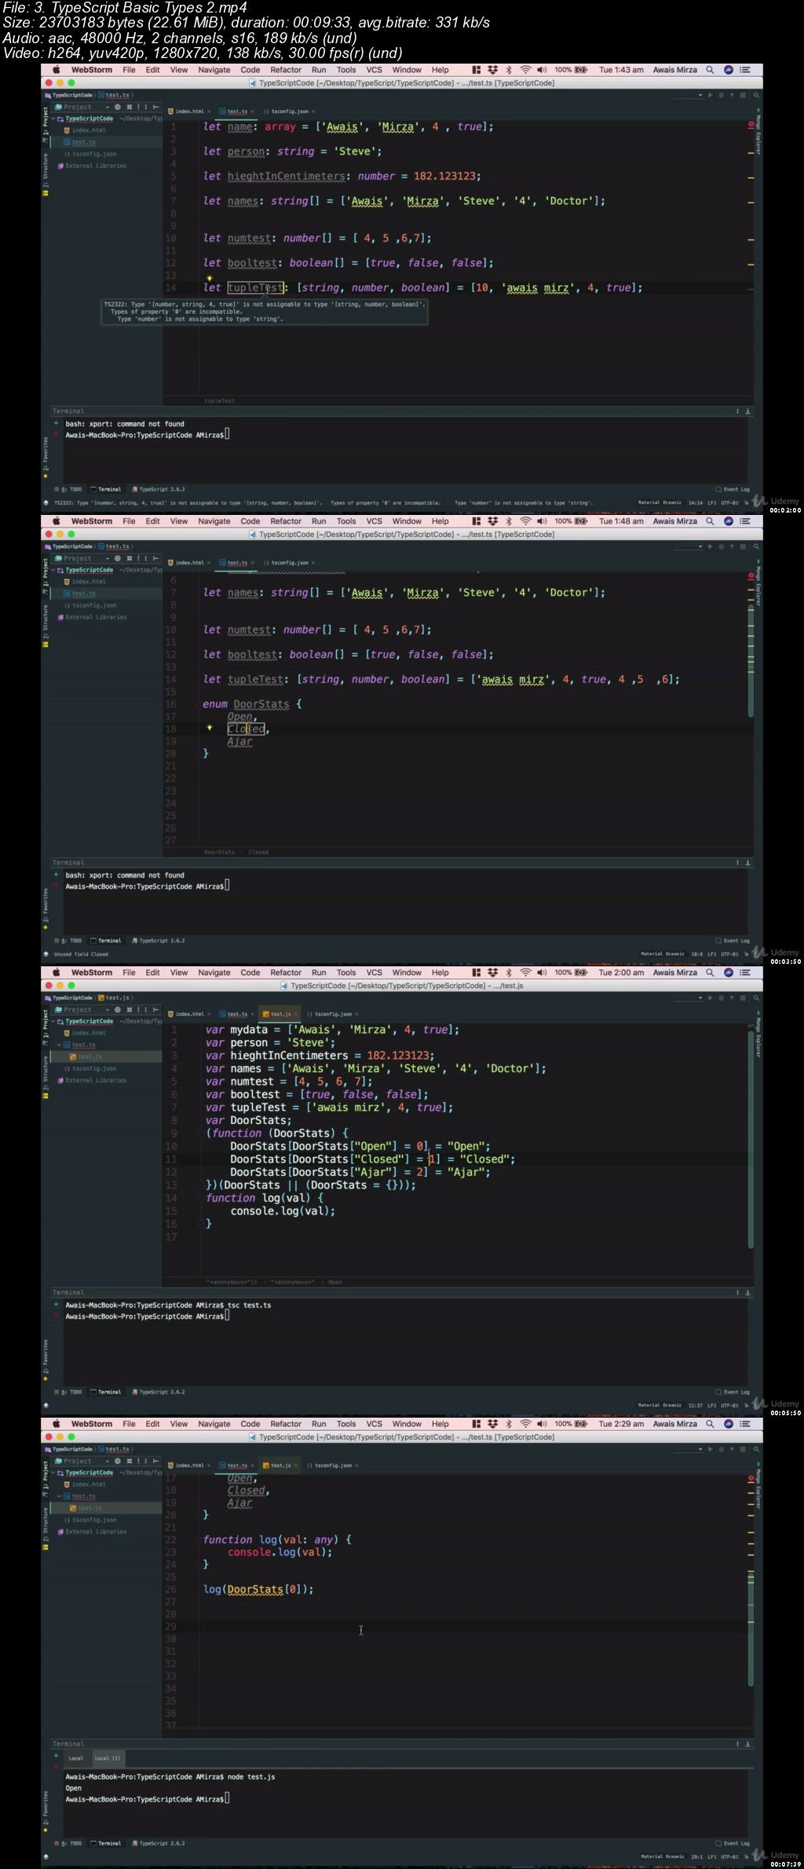804x1869 pixels.
Task: Toggle the Structure side tab, 1:48 am frame
Action: 46,626
